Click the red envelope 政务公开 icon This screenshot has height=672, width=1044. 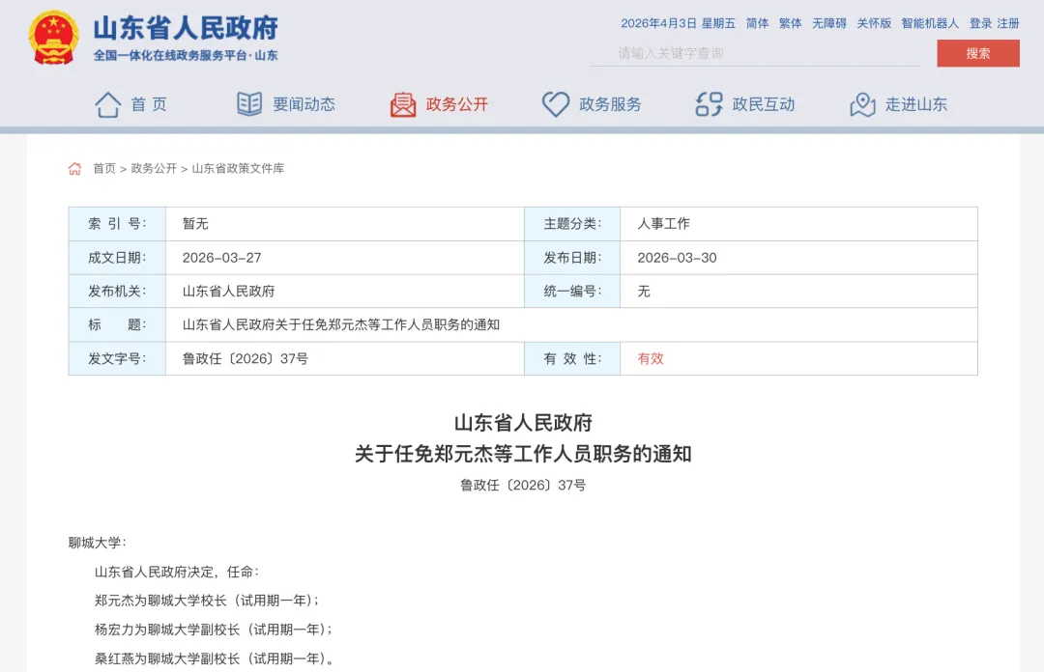tap(403, 104)
